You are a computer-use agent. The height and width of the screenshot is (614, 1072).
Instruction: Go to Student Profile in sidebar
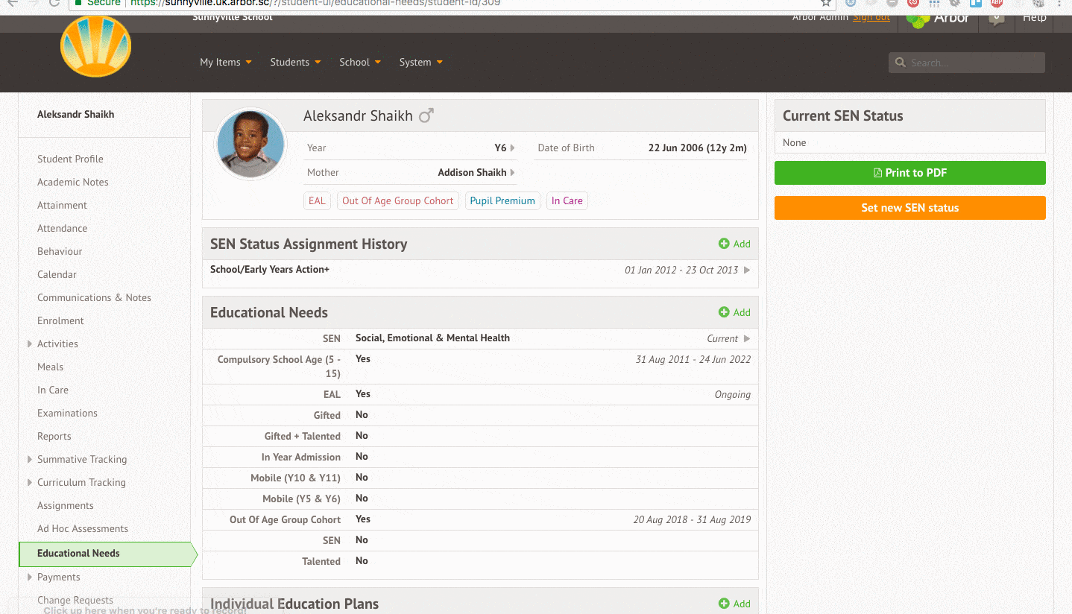point(70,159)
